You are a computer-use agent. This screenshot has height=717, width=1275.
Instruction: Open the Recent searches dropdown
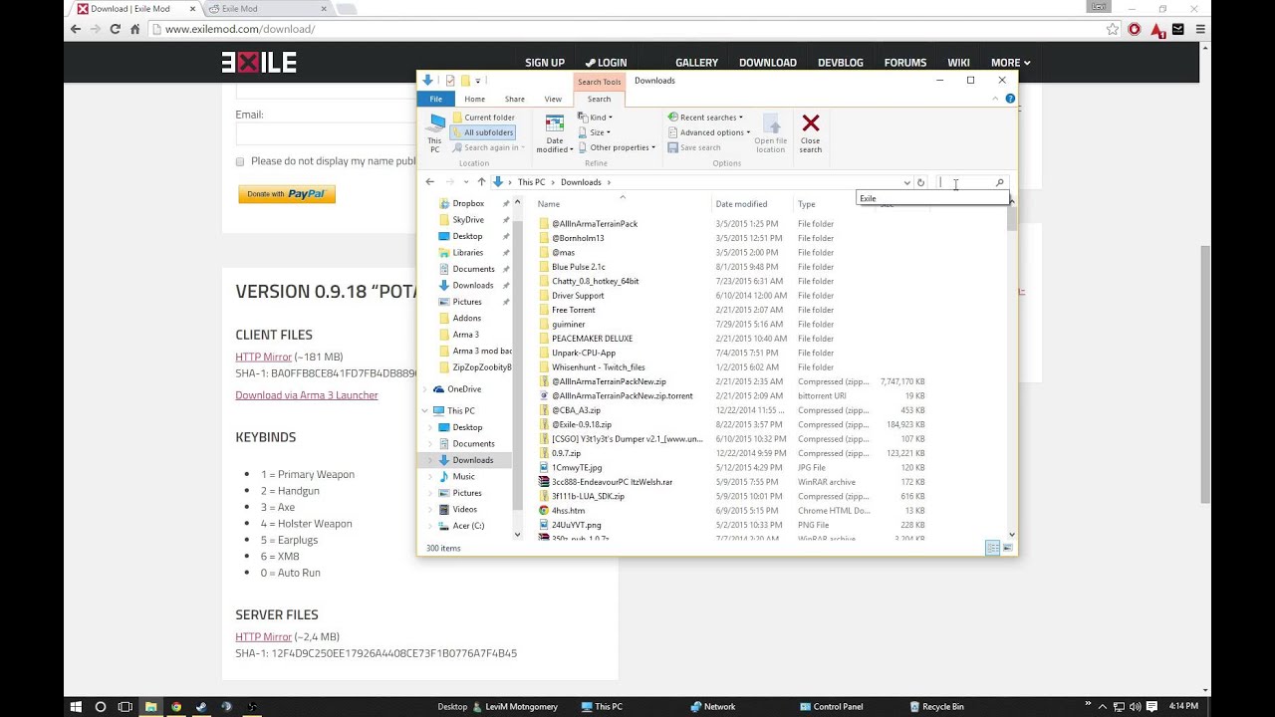[x=706, y=118]
